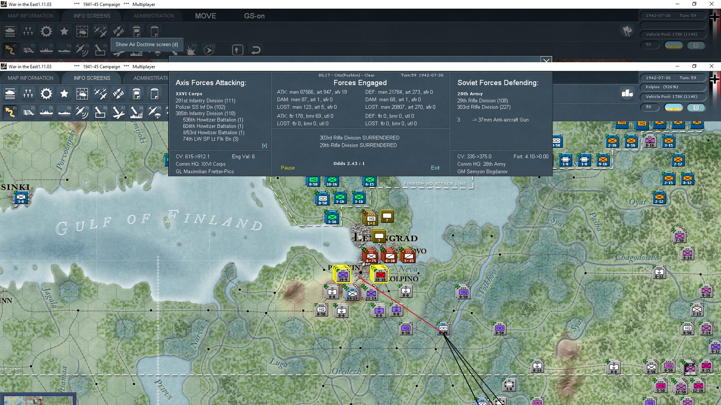This screenshot has height=405, width=721.
Task: Open the flag report clipboard icon in front window
Action: [136, 94]
